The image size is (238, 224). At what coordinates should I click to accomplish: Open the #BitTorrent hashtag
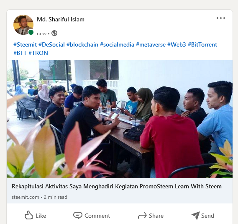202,44
